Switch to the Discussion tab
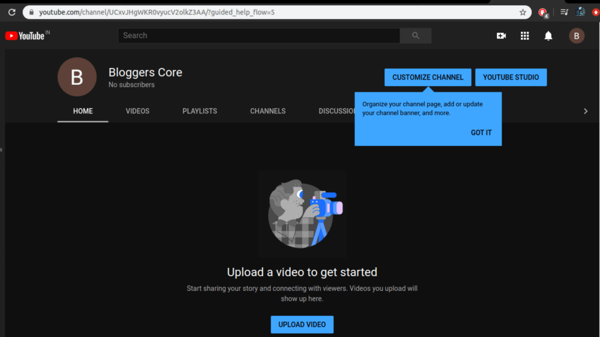 coord(336,111)
